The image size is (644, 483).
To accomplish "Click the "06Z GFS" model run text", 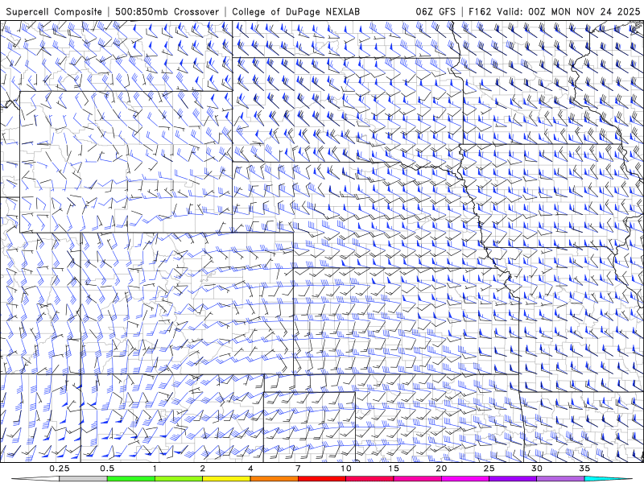I will tap(436, 11).
